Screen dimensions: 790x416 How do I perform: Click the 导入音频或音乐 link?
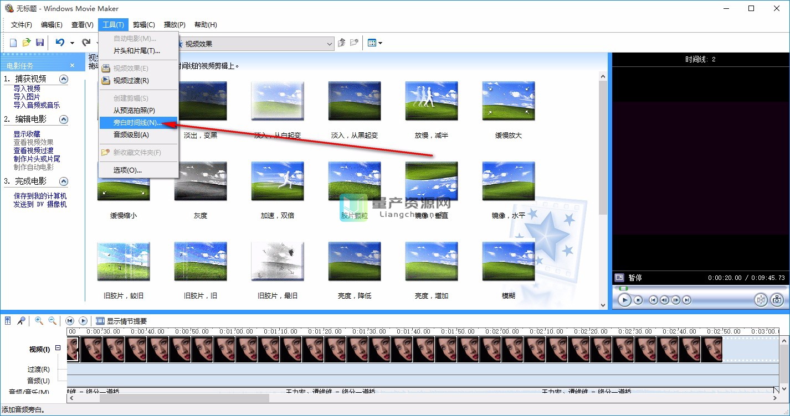37,105
